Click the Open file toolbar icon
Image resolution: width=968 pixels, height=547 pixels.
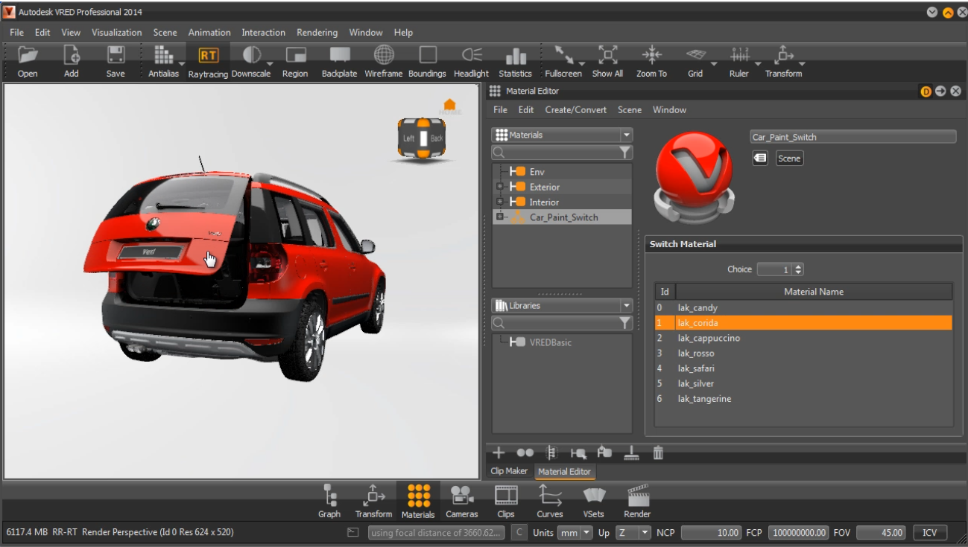coord(28,55)
